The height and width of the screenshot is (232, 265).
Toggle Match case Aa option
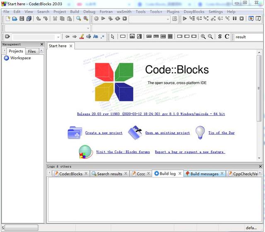[96, 37]
